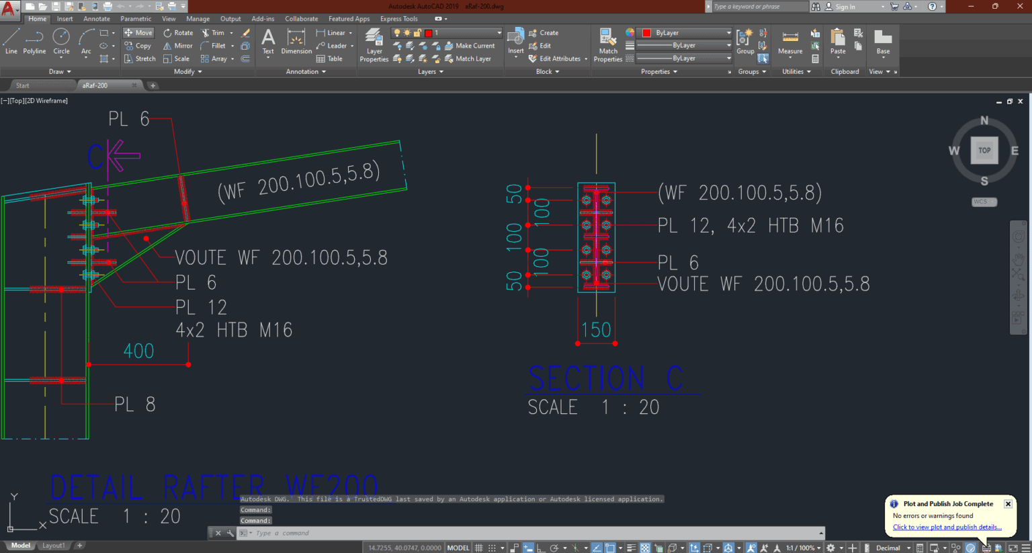Screen dimensions: 1032x553
Task: Click the Mirror tool
Action: click(x=178, y=45)
